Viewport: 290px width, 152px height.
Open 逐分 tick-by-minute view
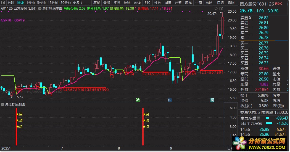pyautogui.click(x=158, y=2)
